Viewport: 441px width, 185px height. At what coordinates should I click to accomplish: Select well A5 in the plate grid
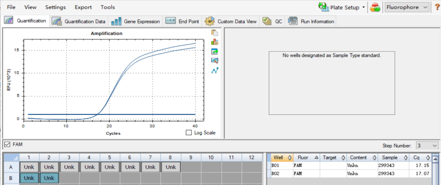(x=110, y=167)
